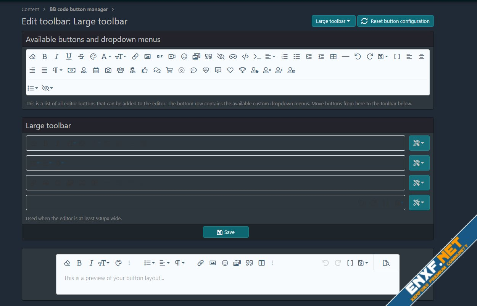
Task: Go to BB code button manager breadcrumb
Action: 79,9
